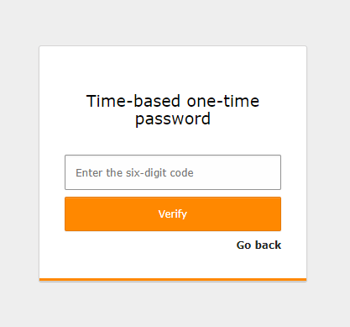
Task: Select the 'Time-based one-time password' heading
Action: coord(173,110)
